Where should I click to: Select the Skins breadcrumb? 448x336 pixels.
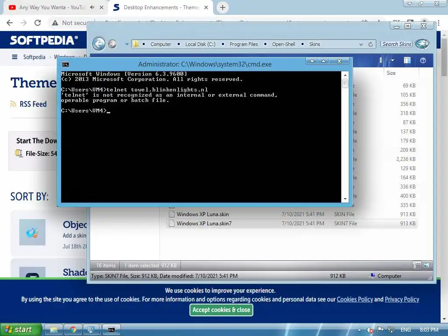(x=315, y=44)
